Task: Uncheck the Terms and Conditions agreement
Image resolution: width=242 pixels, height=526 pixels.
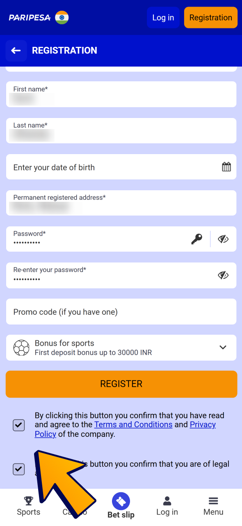Action: coord(18,425)
